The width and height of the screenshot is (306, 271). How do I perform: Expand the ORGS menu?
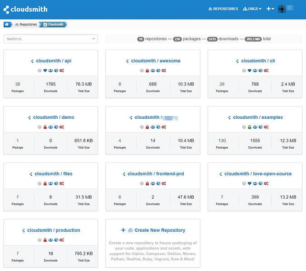point(252,9)
